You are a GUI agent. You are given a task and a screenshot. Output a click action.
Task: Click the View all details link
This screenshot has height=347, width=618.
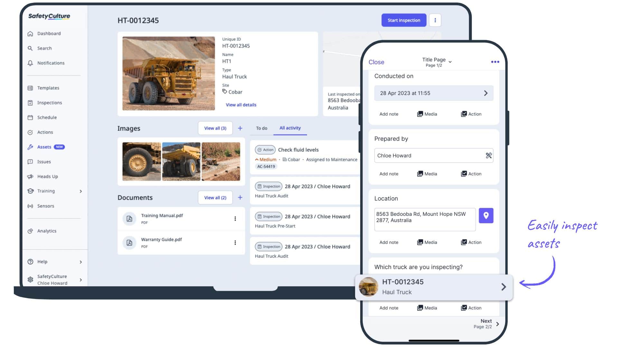(241, 104)
